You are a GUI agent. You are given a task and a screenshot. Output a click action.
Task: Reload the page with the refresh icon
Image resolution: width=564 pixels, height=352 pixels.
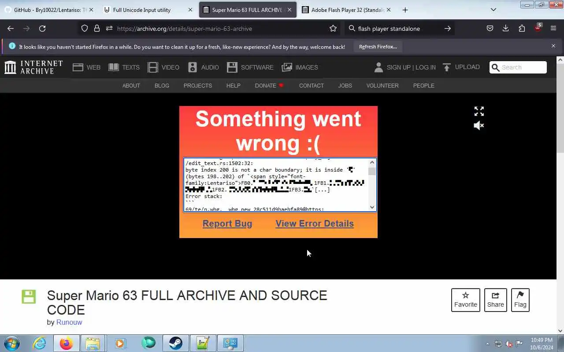pos(42,29)
